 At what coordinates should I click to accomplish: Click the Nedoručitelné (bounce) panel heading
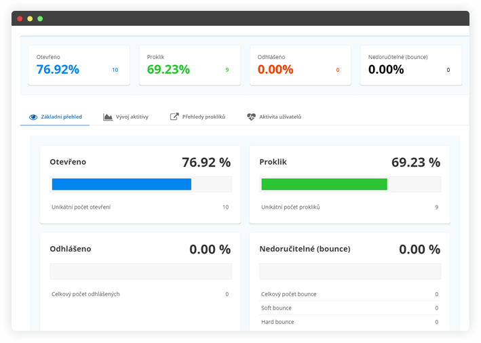click(305, 249)
